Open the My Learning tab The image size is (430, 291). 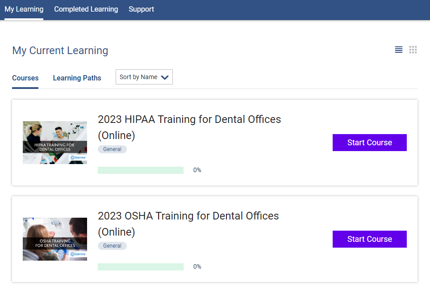click(24, 9)
